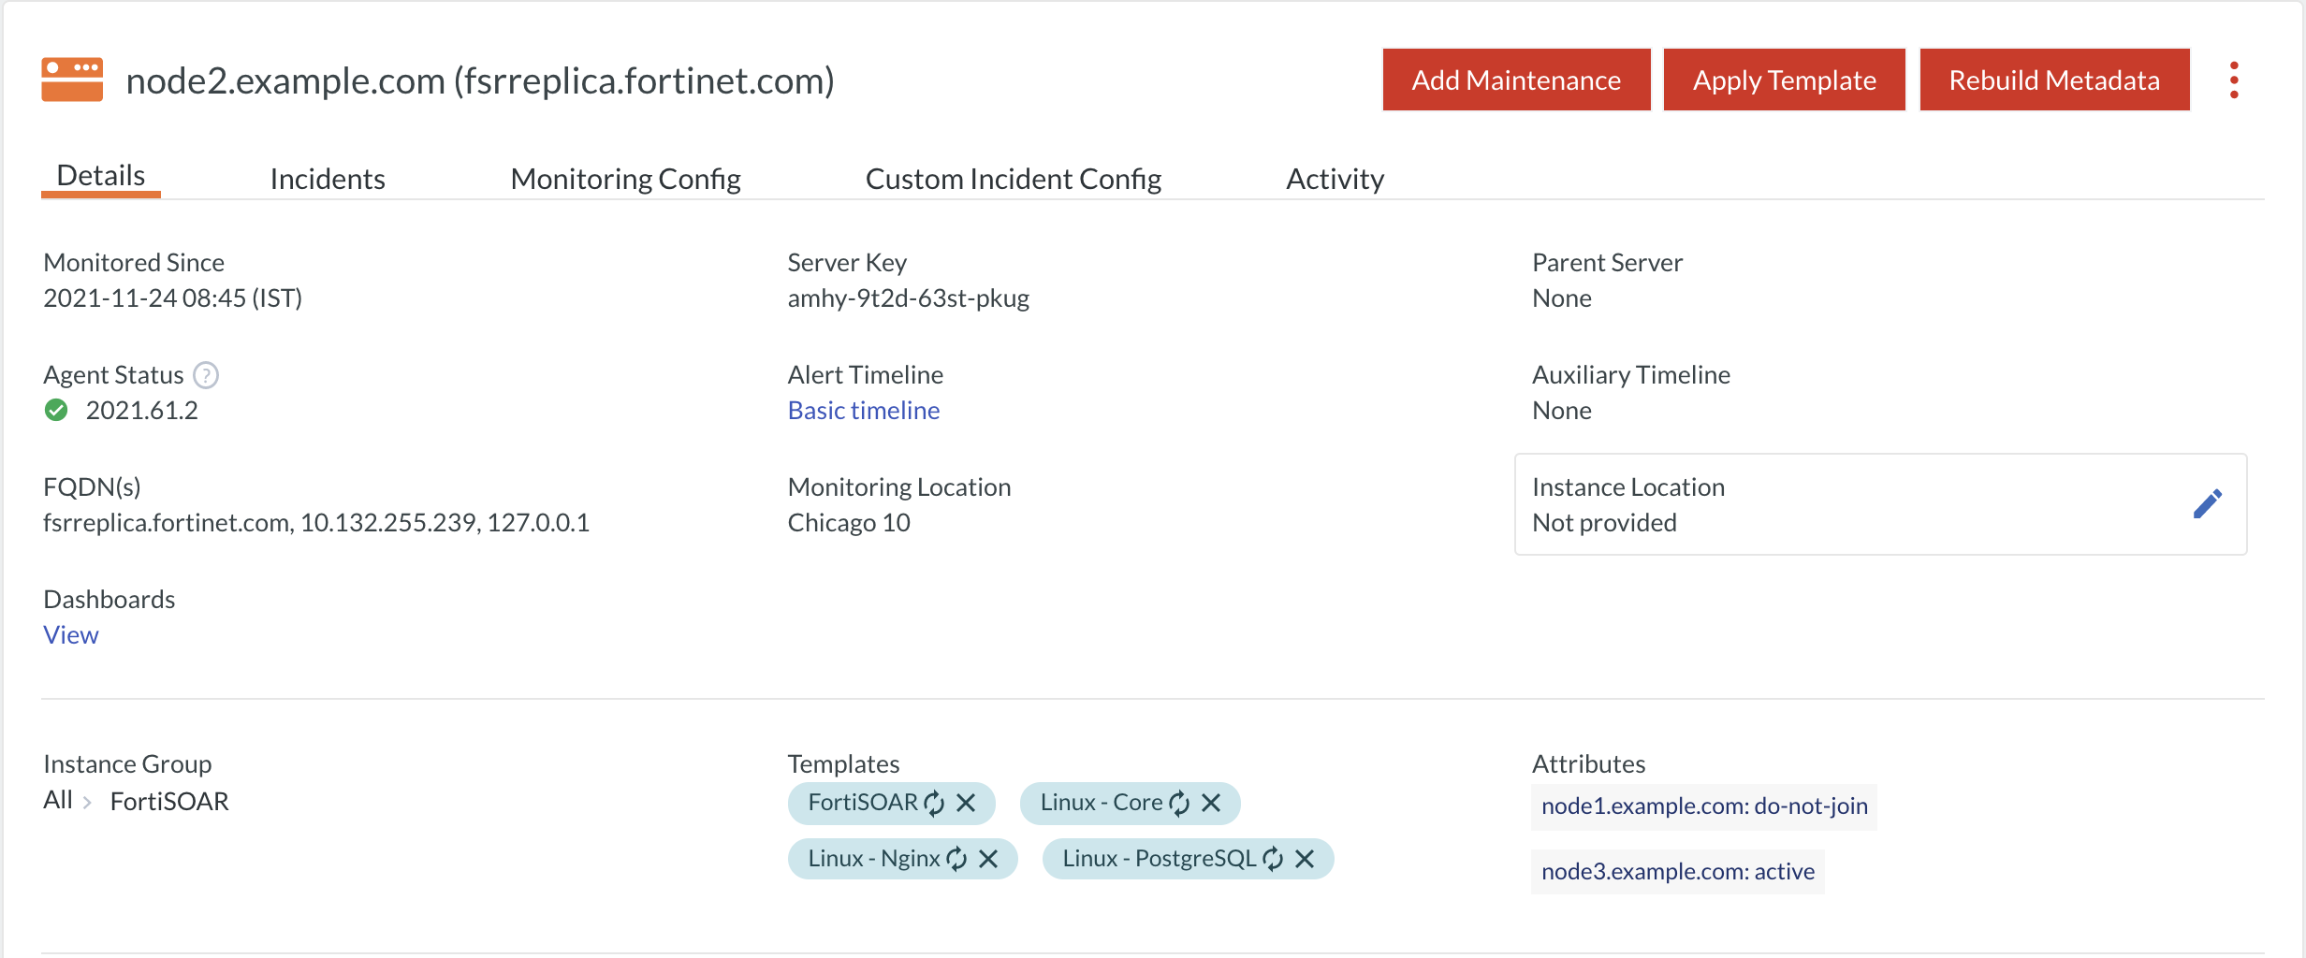Edit Instance Location with the pencil icon
The image size is (2306, 958).
click(2209, 503)
